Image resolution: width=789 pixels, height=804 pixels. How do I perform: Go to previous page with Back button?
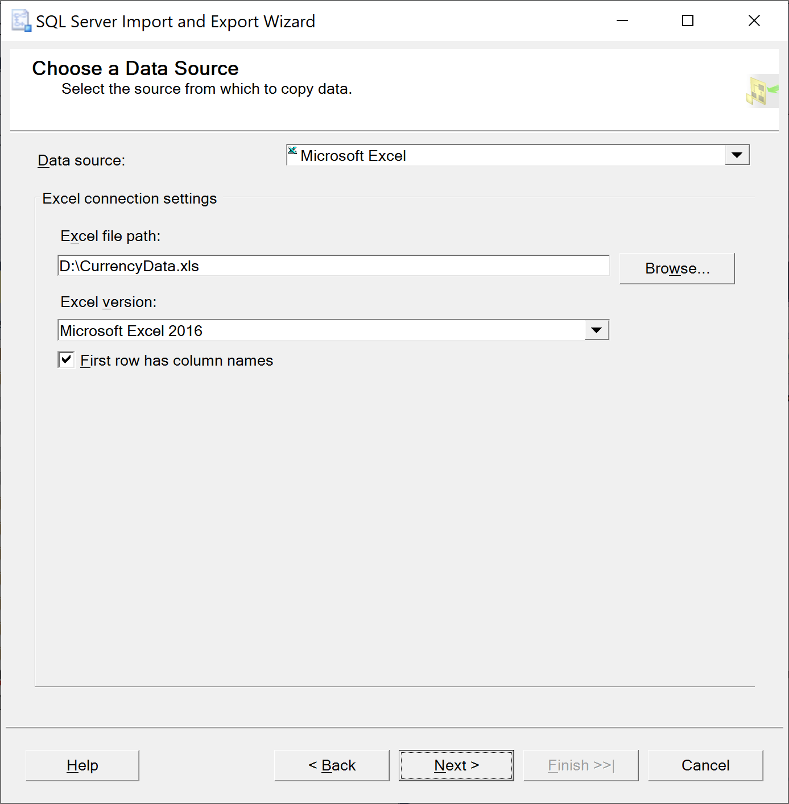(x=332, y=765)
